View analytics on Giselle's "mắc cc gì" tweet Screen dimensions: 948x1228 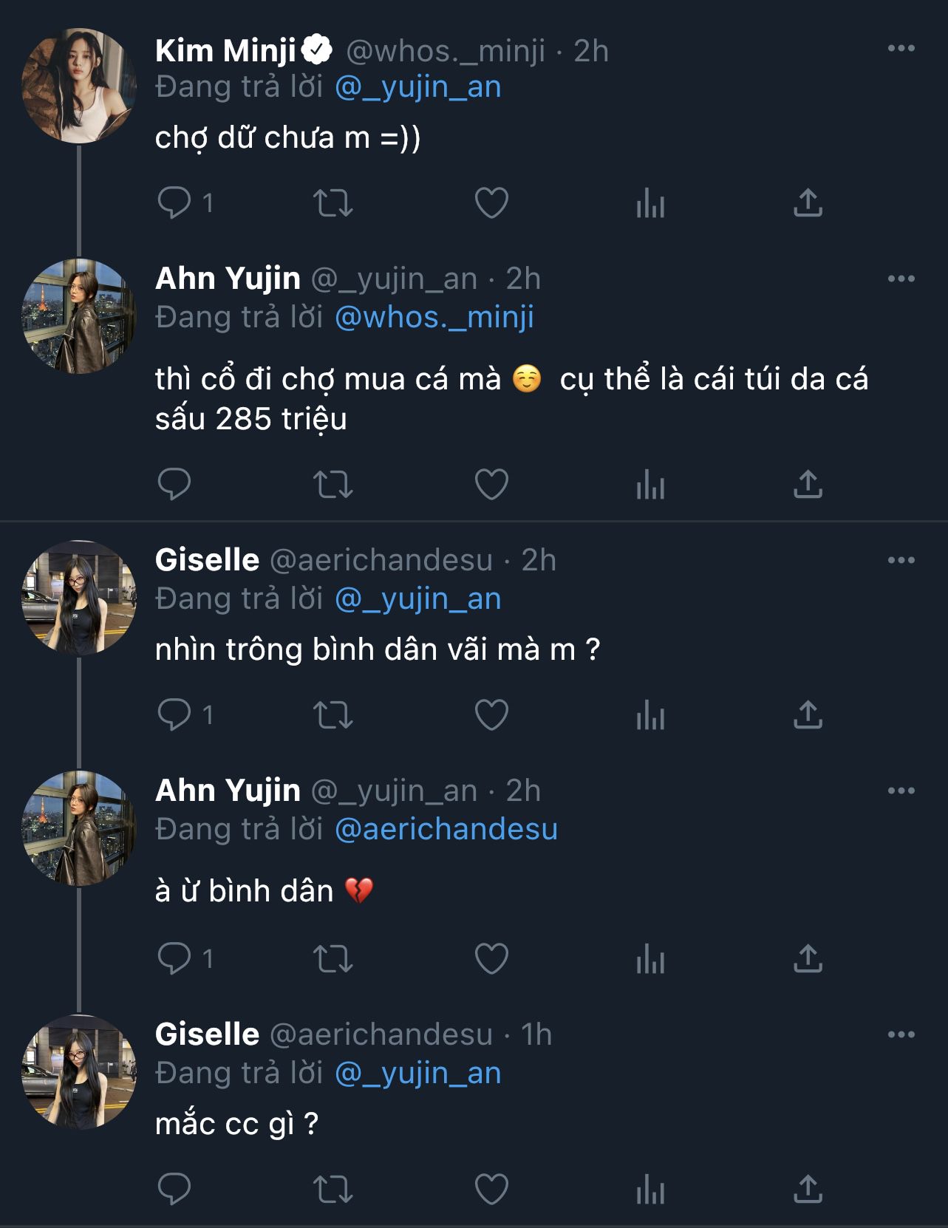point(650,1190)
